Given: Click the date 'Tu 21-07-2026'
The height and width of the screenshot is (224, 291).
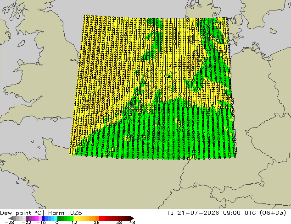Looking at the screenshot, I should coord(193,213).
